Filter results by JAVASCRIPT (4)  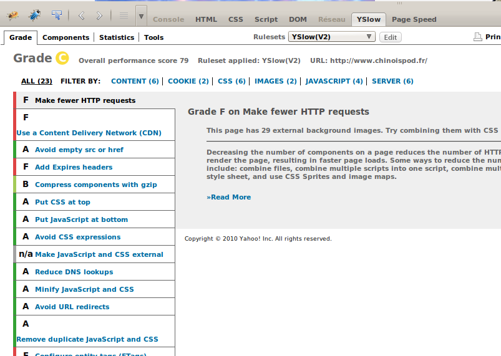tap(334, 81)
